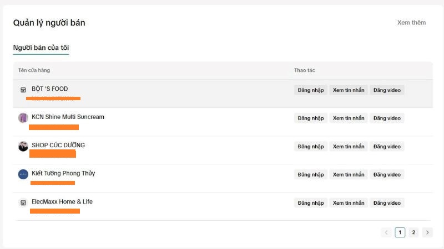View messages for Kiết Tường Phong Thủy
This screenshot has height=249, width=444.
tap(349, 175)
